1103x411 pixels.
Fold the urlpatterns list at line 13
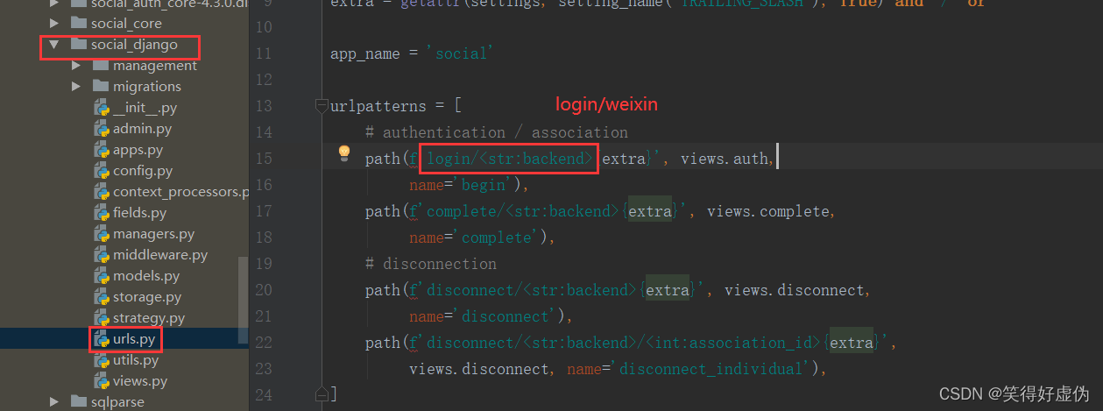point(322,107)
